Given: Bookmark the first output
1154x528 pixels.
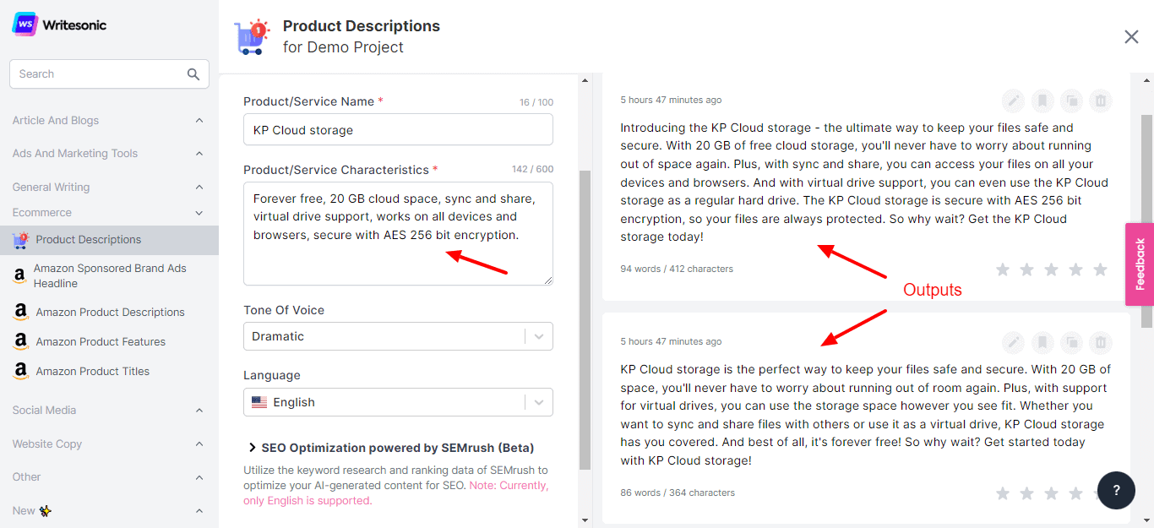Looking at the screenshot, I should 1042,101.
